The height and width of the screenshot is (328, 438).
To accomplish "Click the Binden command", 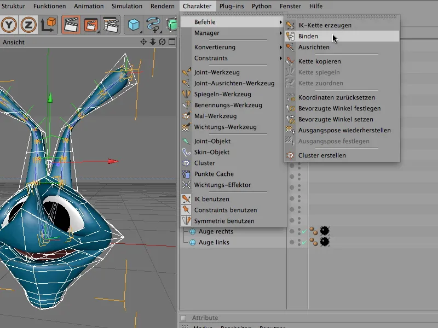I will [x=342, y=36].
